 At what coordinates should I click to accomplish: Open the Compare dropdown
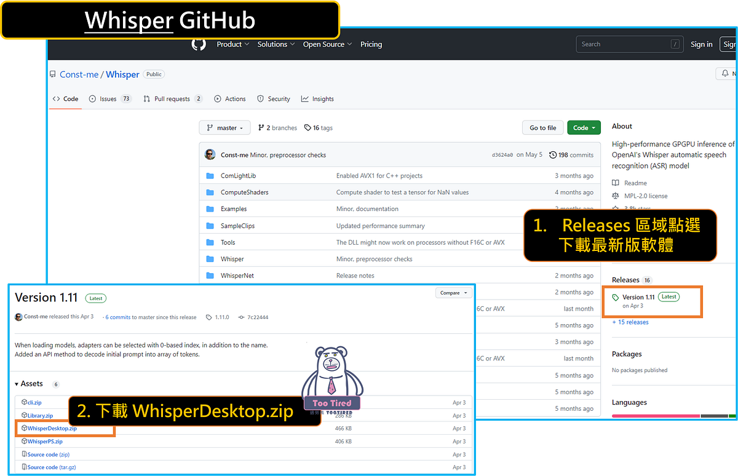click(x=454, y=293)
